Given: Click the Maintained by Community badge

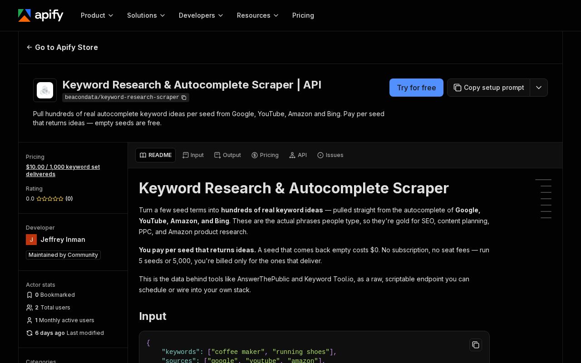Looking at the screenshot, I should tap(63, 255).
